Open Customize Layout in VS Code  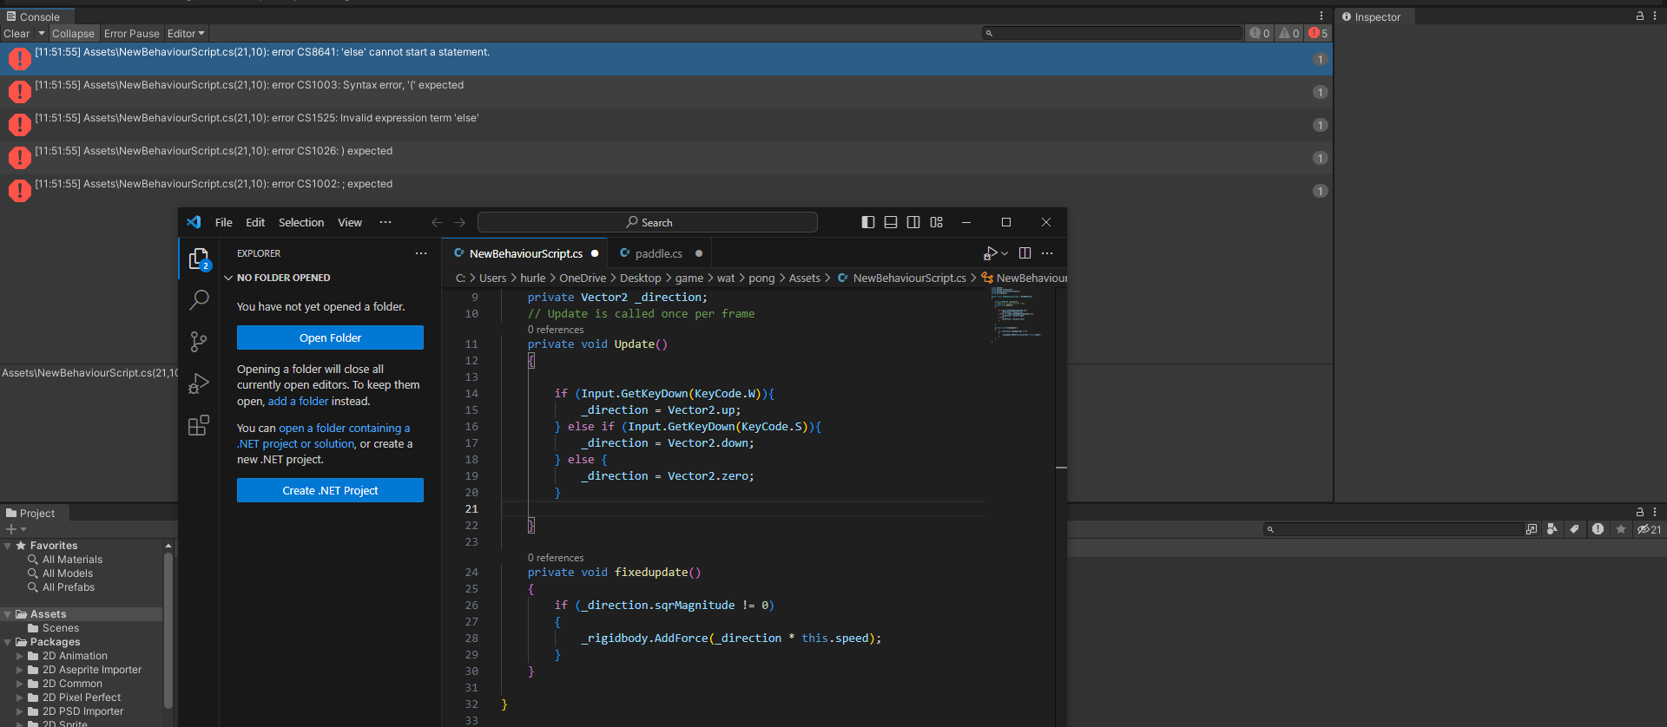click(x=936, y=222)
